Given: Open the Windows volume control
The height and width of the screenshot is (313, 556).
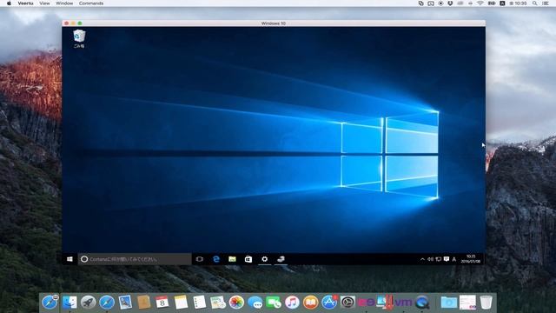Looking at the screenshot, I should point(430,259).
